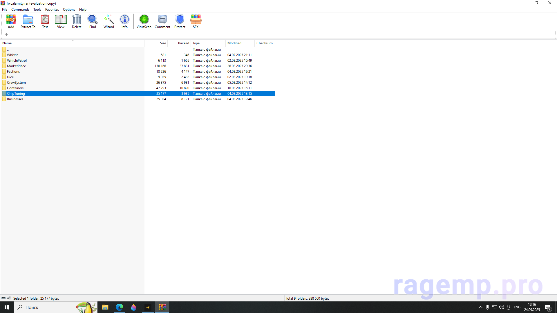557x313 pixels.
Task: Click the SFX toolbar icon
Action: pos(196,21)
